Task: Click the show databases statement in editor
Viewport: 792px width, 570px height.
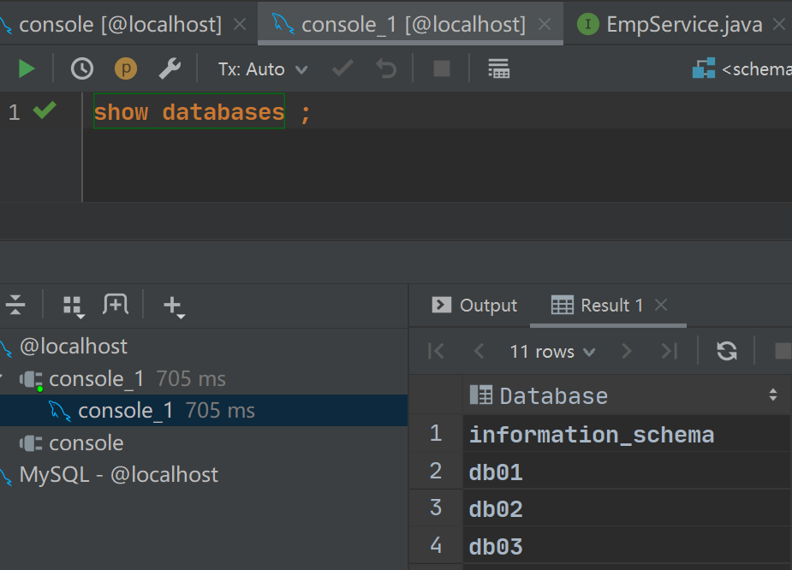Action: coord(189,111)
